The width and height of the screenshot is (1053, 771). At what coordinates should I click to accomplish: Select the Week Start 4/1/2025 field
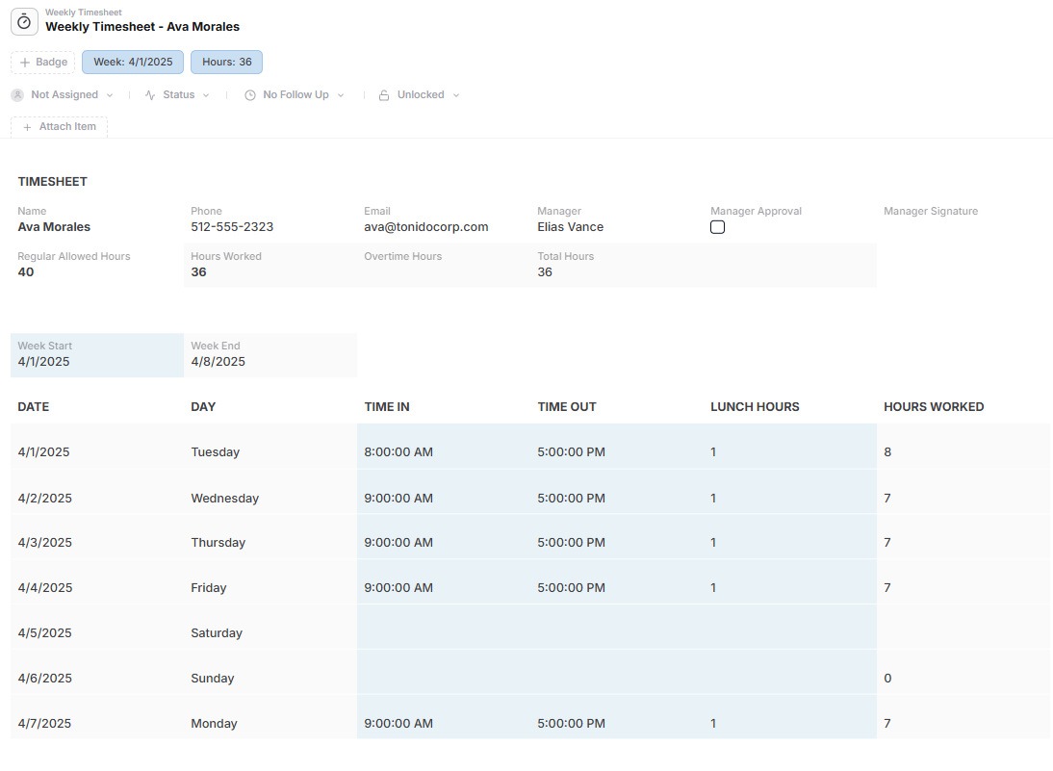(97, 354)
